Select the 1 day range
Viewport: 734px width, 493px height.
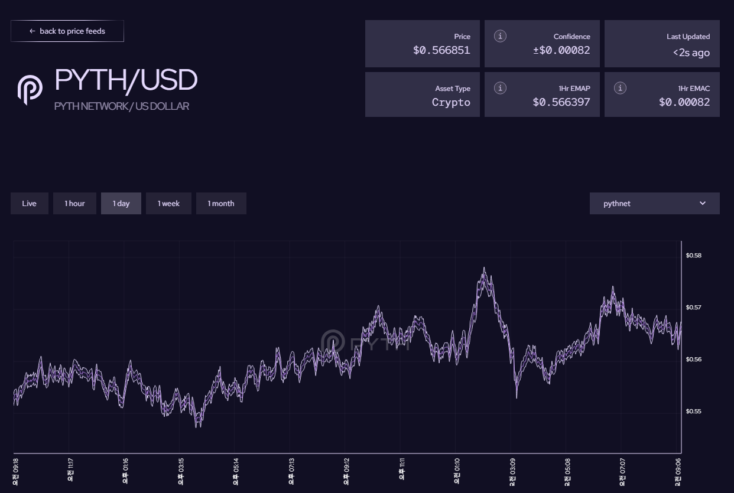[x=121, y=203]
